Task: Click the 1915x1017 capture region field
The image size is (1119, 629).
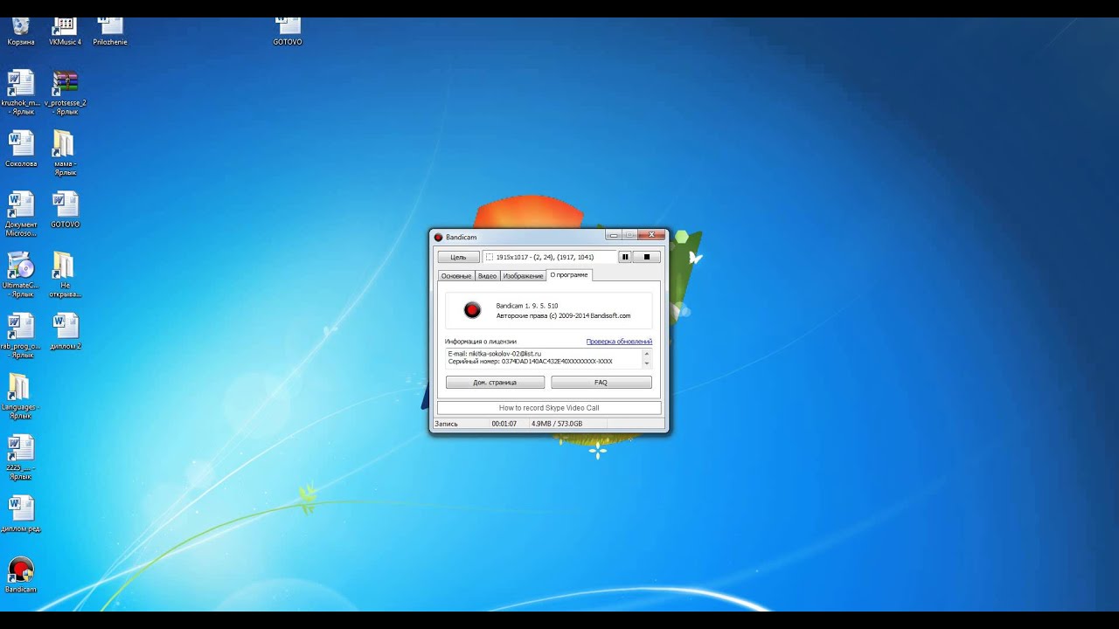Action: pyautogui.click(x=549, y=257)
